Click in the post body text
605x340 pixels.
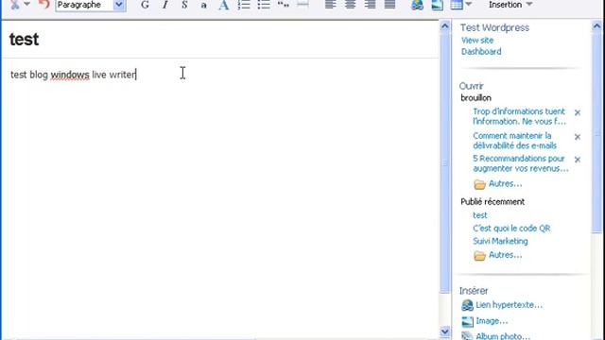click(x=74, y=75)
